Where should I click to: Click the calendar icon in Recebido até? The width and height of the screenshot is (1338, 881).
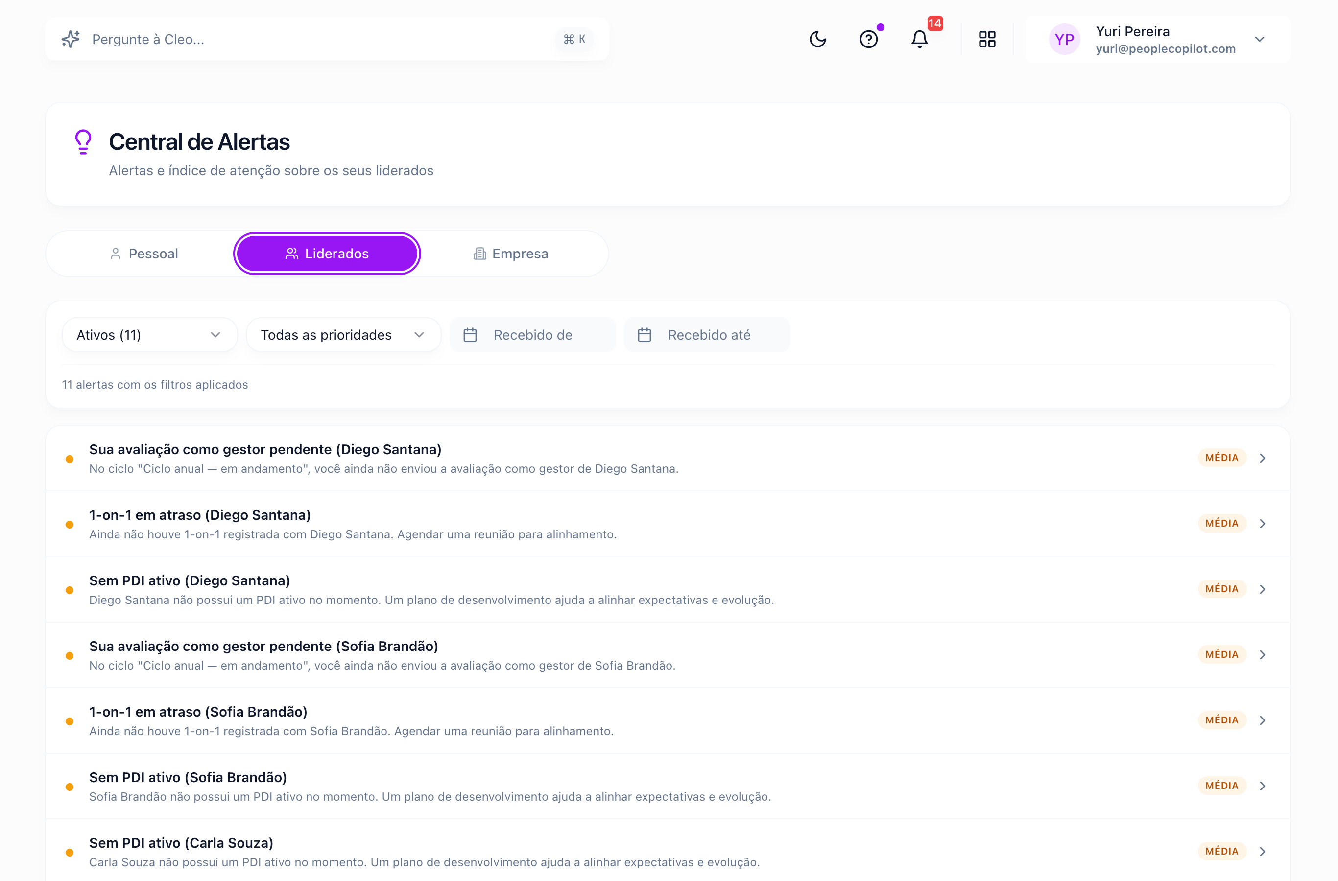644,335
